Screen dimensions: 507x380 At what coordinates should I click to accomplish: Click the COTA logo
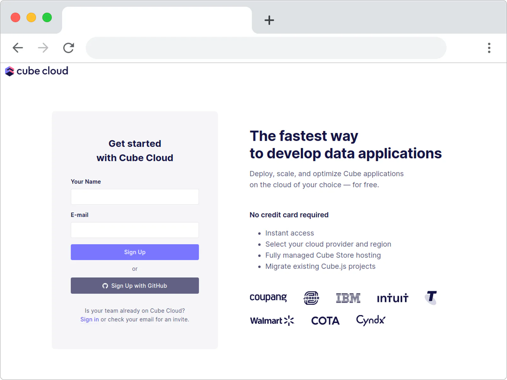325,321
